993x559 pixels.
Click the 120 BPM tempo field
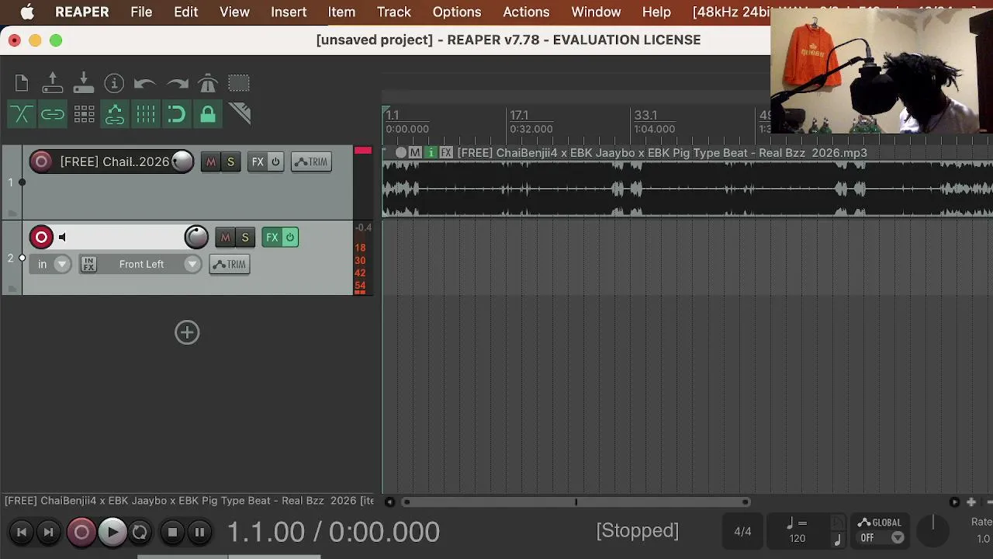pyautogui.click(x=797, y=538)
